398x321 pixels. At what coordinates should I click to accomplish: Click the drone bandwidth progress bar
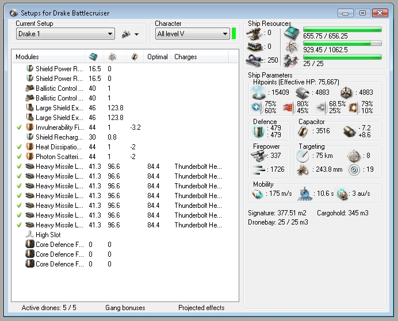tap(342, 57)
